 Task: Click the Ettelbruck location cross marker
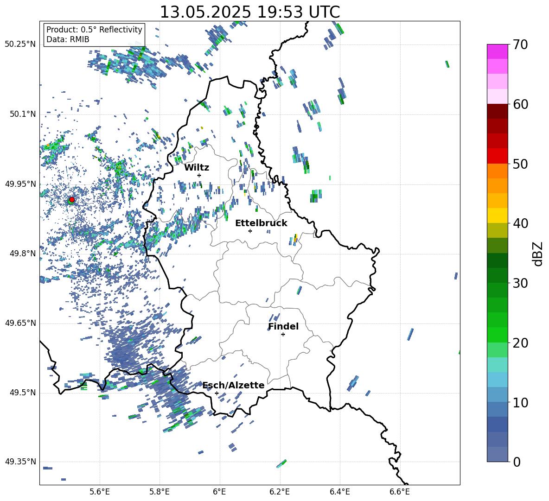(250, 231)
